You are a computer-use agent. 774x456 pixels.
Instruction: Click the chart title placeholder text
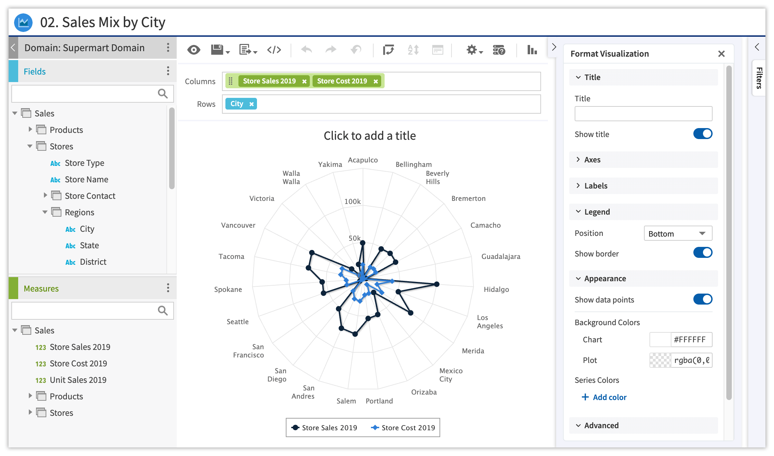(370, 136)
